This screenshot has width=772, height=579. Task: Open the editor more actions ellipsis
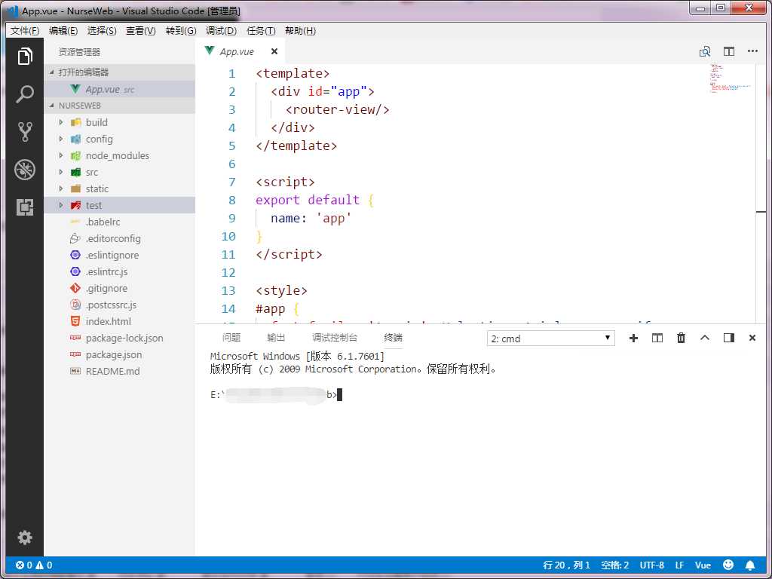752,51
